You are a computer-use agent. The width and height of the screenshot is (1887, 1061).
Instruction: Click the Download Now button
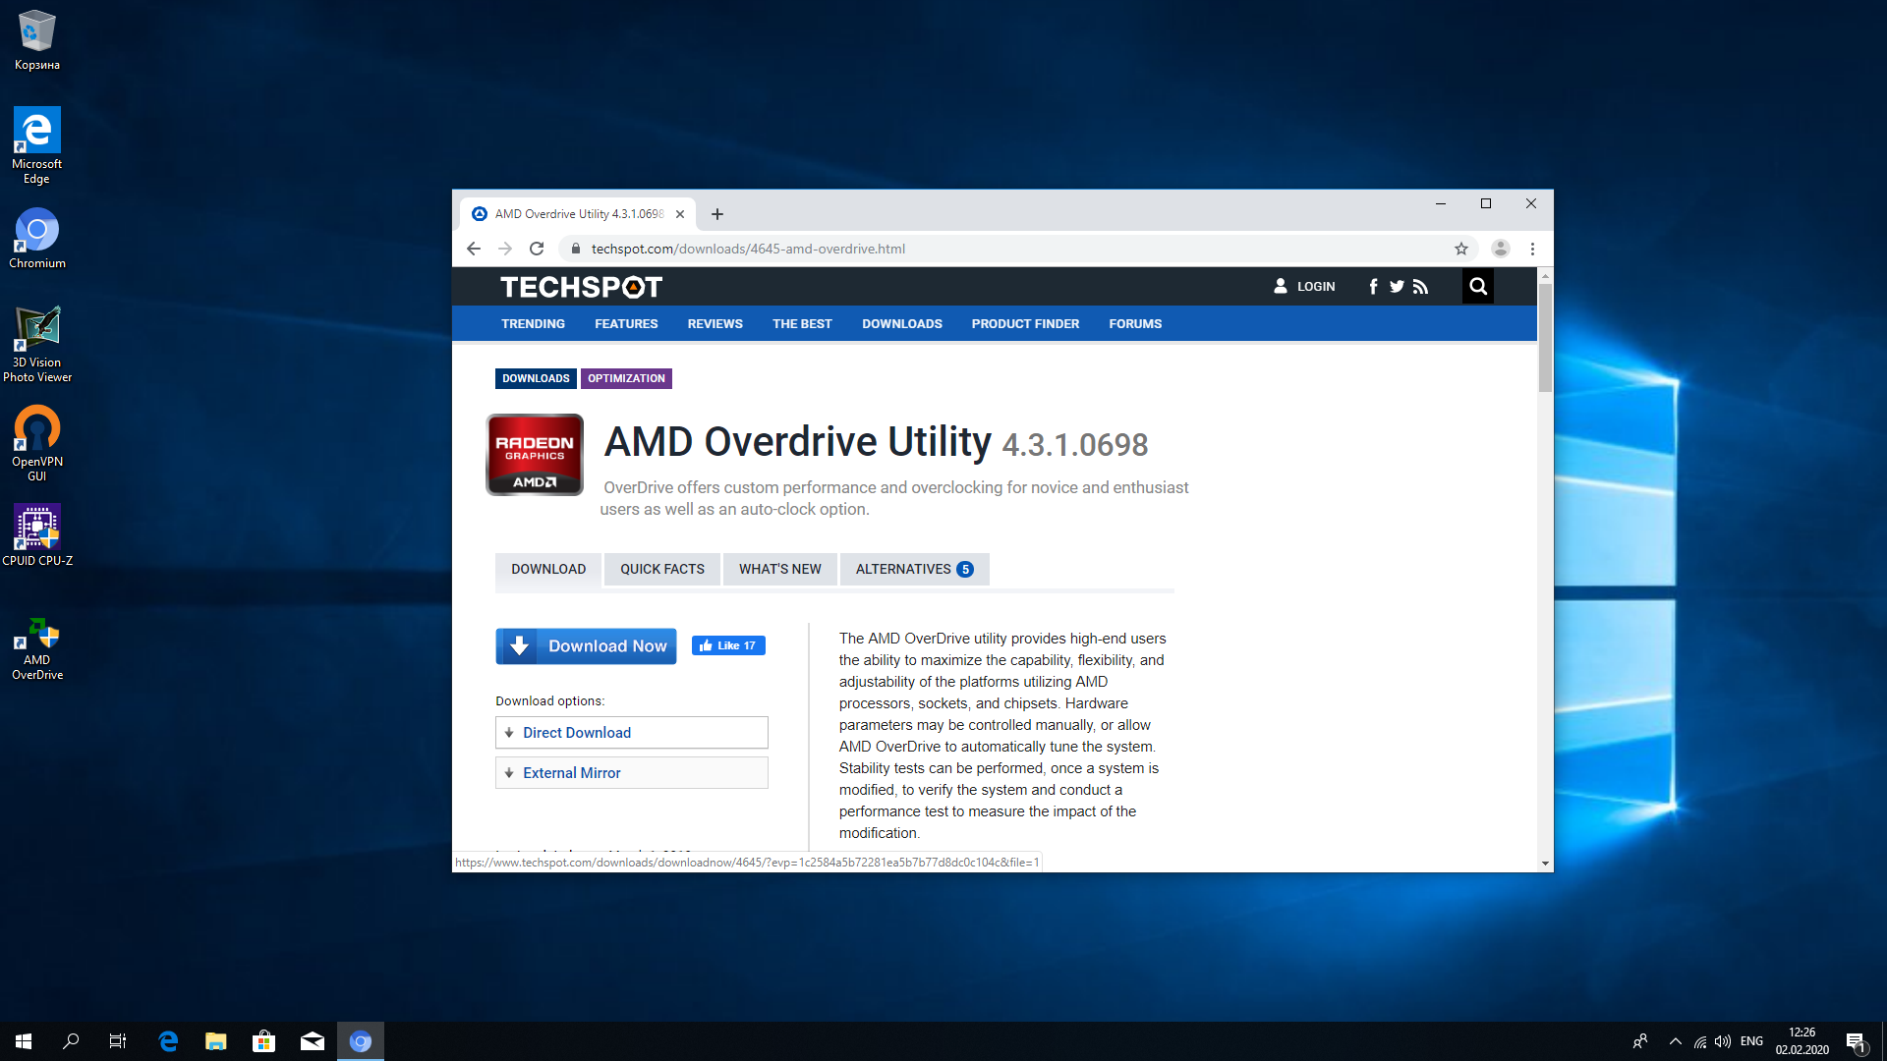tap(586, 646)
